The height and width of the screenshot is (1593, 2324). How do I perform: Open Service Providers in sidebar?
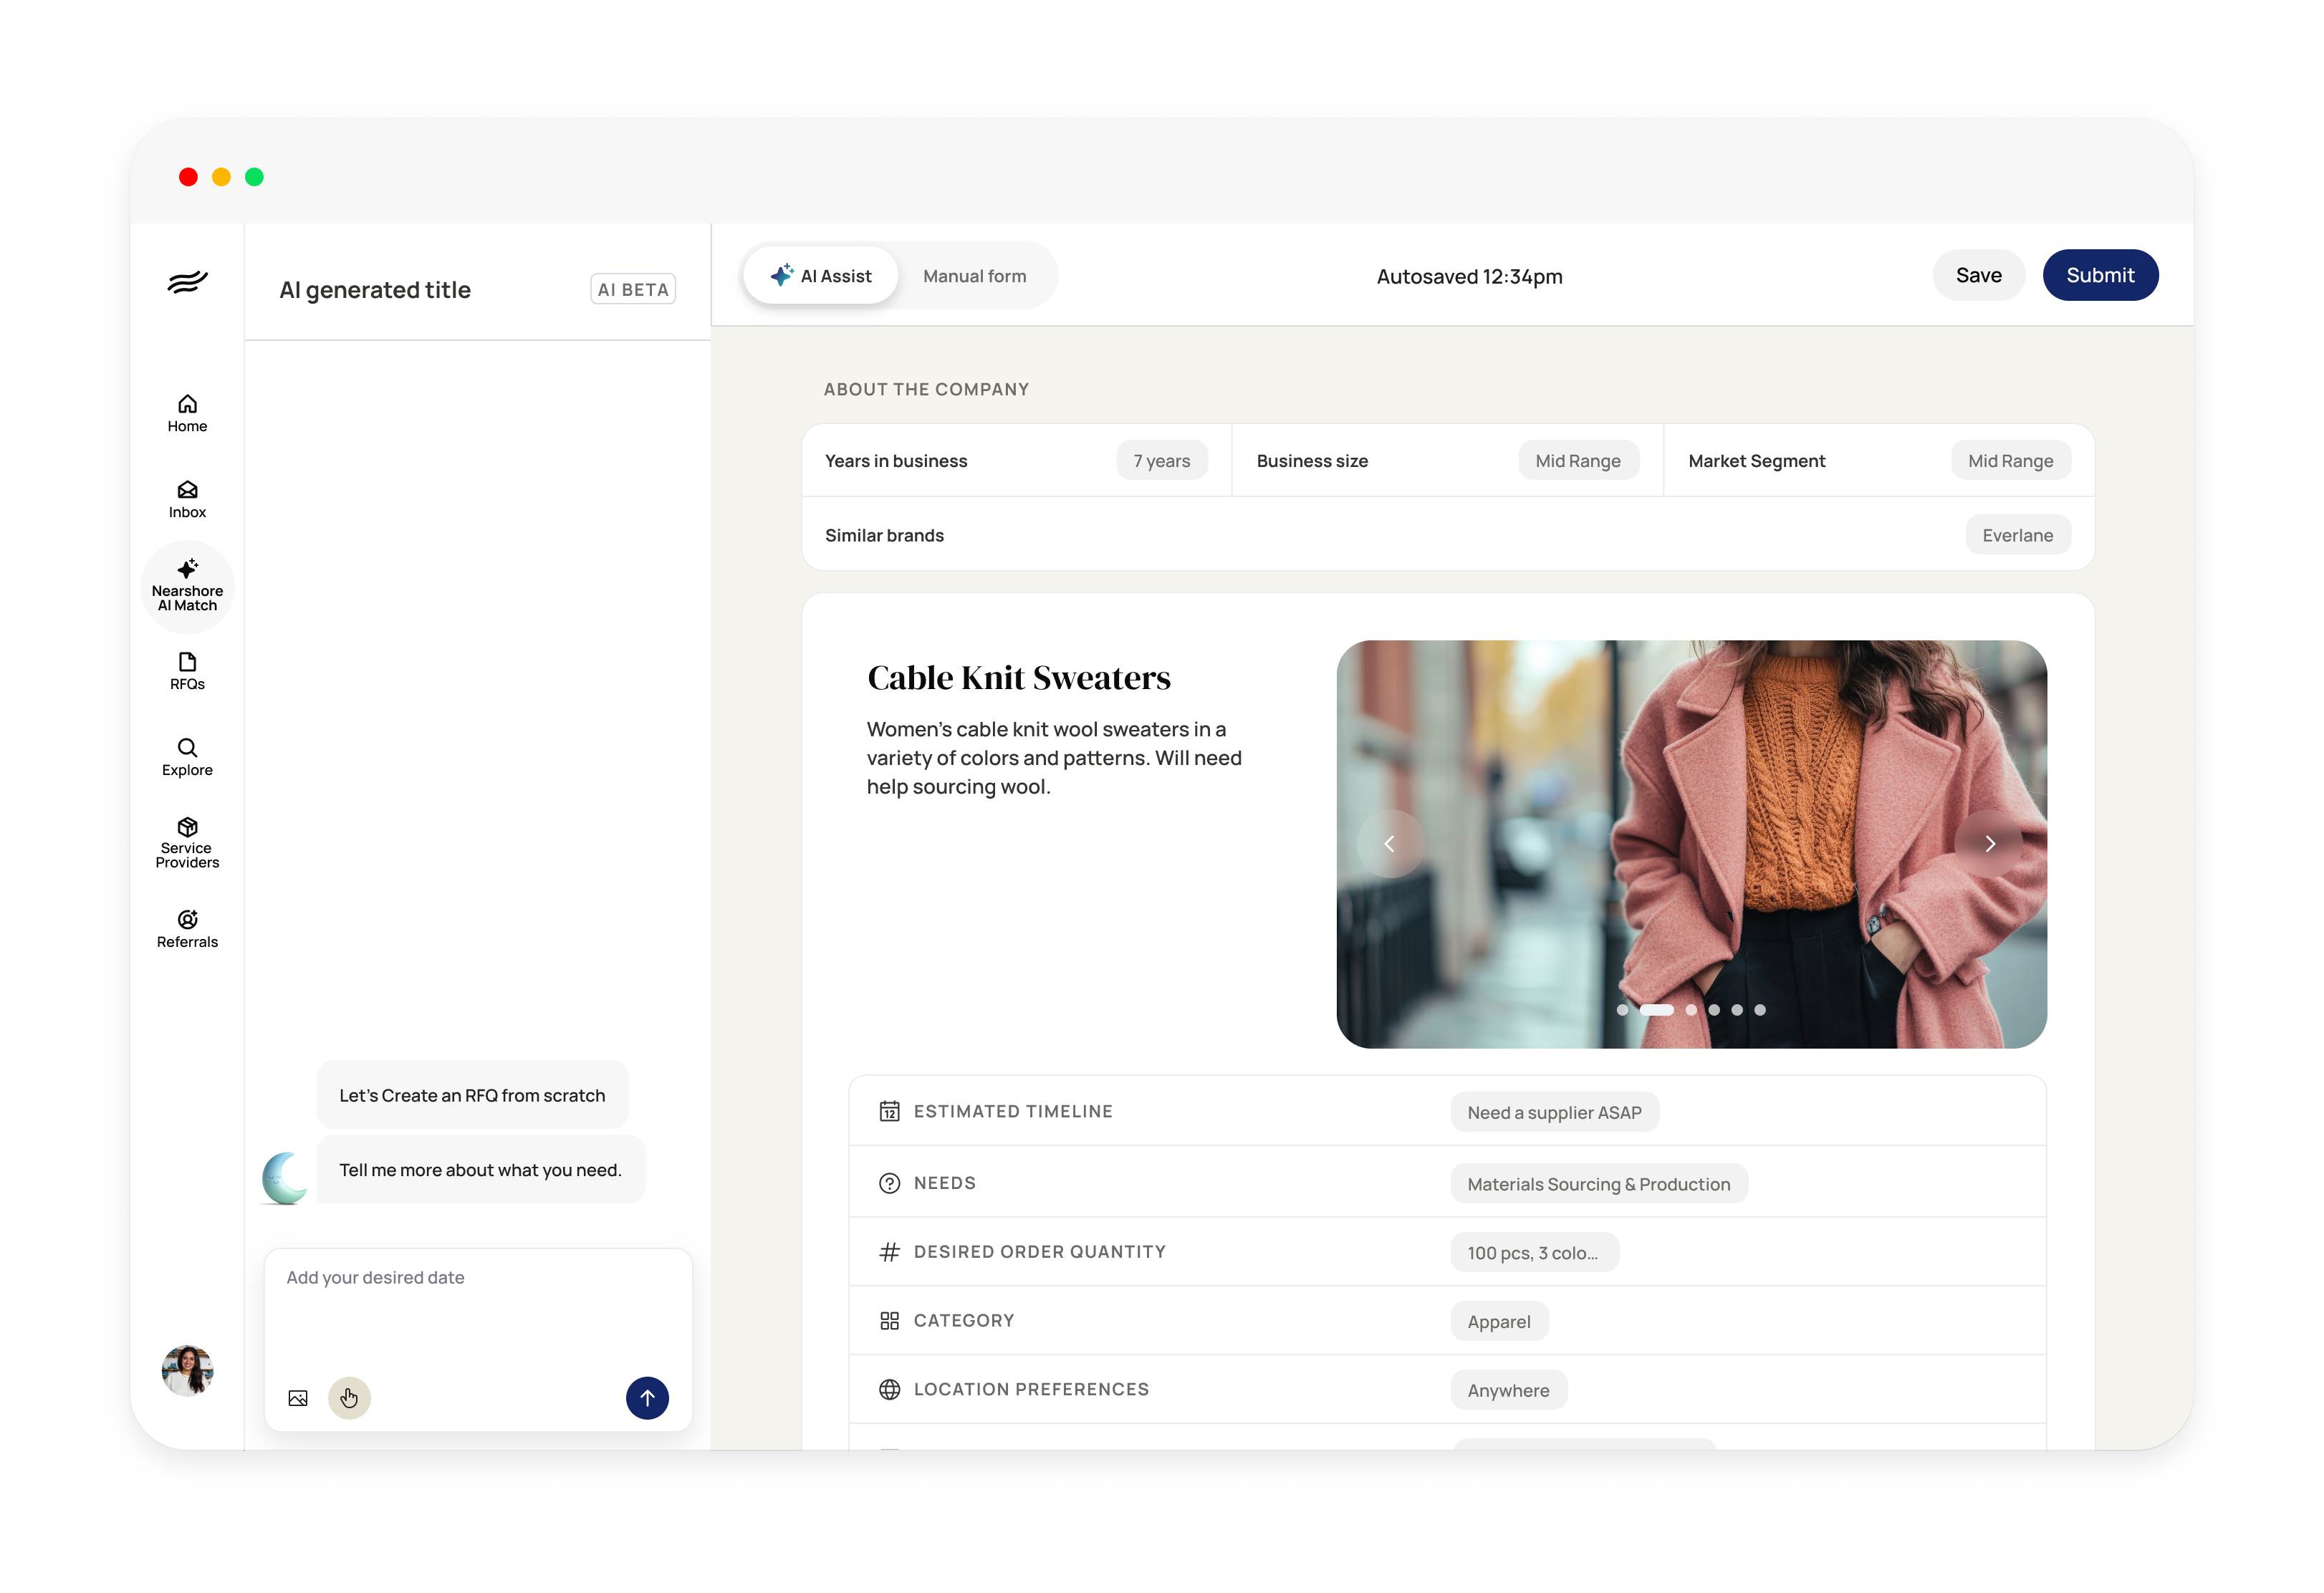point(187,842)
